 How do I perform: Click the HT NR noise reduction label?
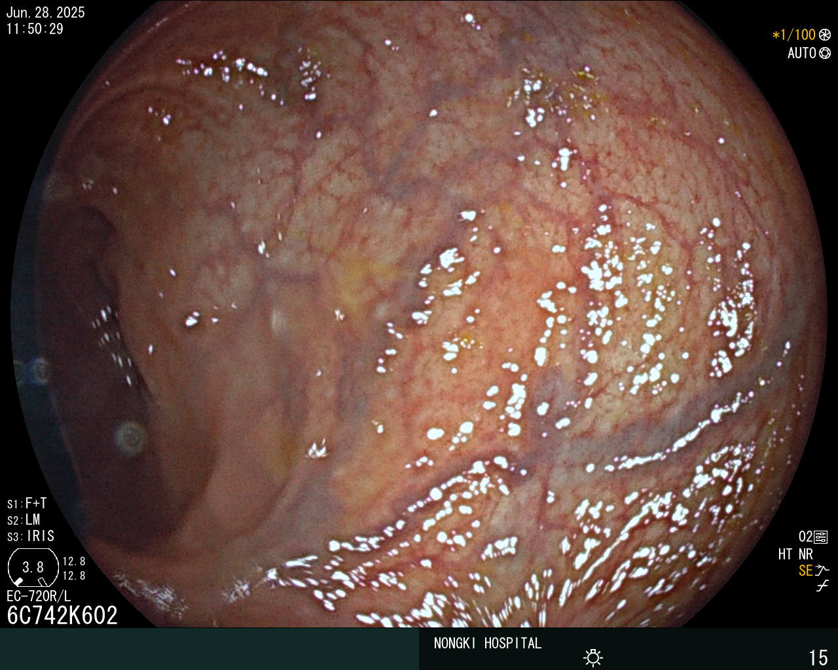[x=795, y=554]
